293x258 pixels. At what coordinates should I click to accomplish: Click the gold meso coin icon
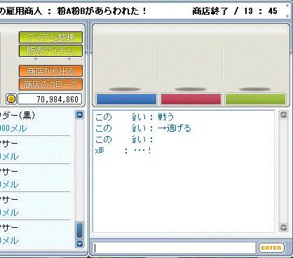pos(11,99)
